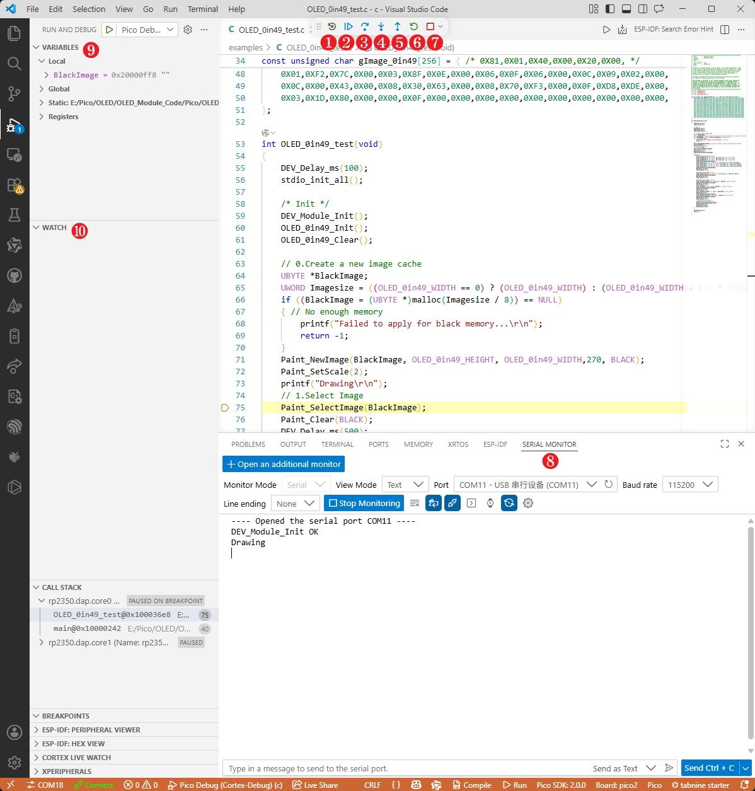
Task: Click the serial message input field
Action: coord(406,768)
